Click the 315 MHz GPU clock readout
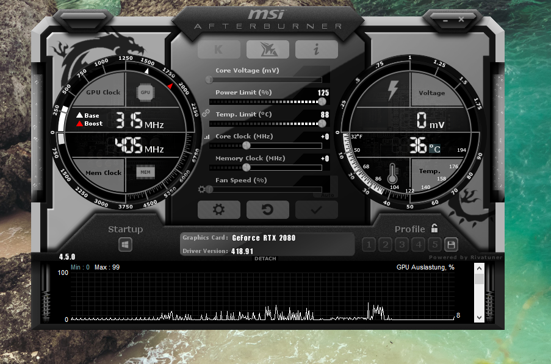The image size is (551, 364). point(140,120)
